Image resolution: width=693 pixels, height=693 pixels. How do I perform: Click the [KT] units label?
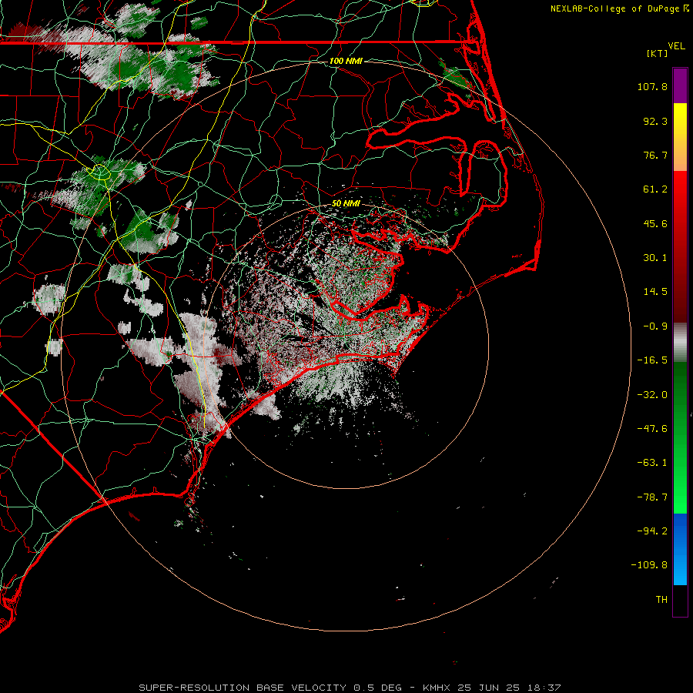658,53
